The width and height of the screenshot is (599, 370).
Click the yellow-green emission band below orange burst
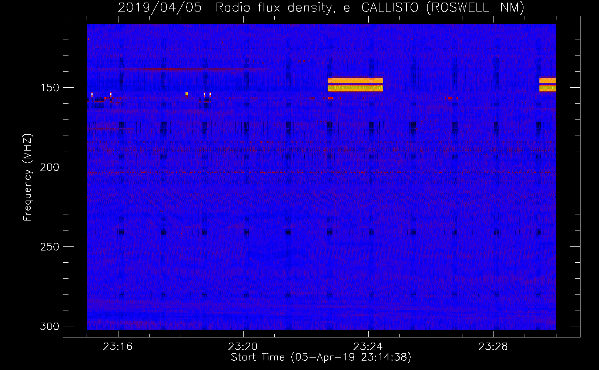point(355,88)
